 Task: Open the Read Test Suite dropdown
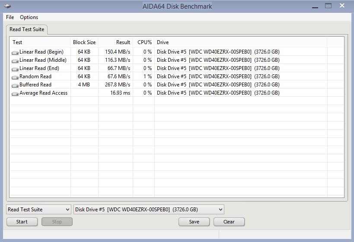tap(38, 210)
